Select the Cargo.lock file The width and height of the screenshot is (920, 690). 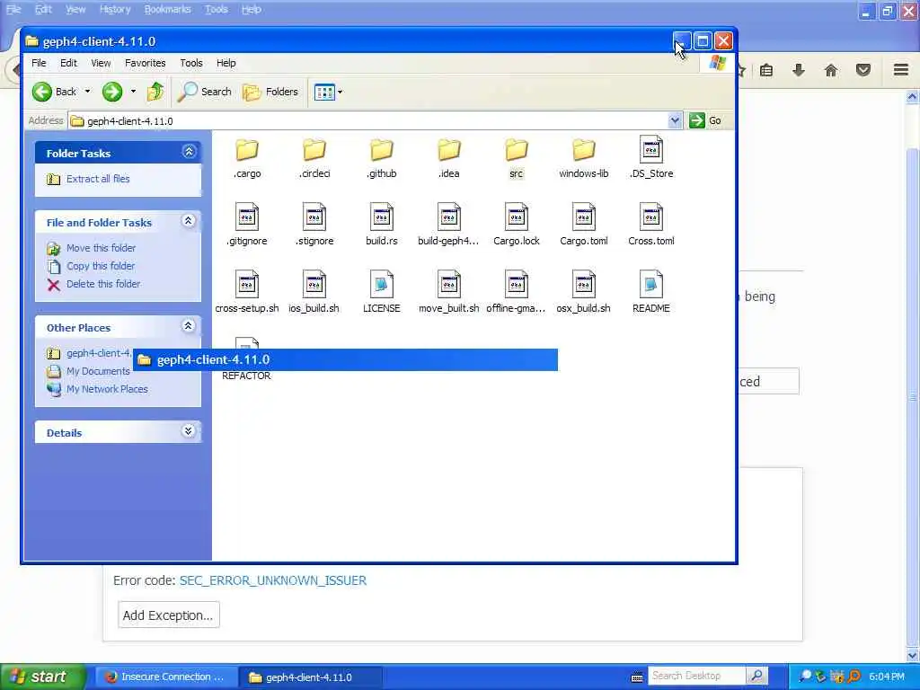[x=517, y=225]
